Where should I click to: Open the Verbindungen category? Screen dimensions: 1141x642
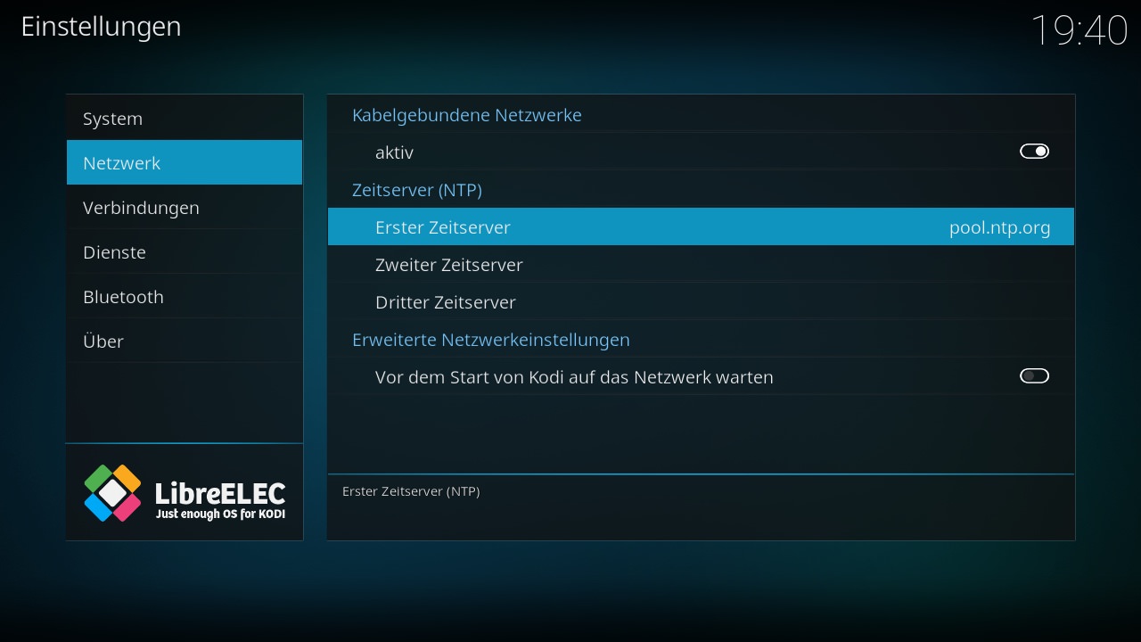(185, 207)
